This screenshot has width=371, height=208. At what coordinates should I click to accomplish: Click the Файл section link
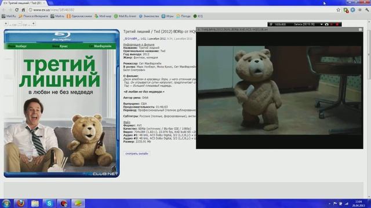click(127, 122)
